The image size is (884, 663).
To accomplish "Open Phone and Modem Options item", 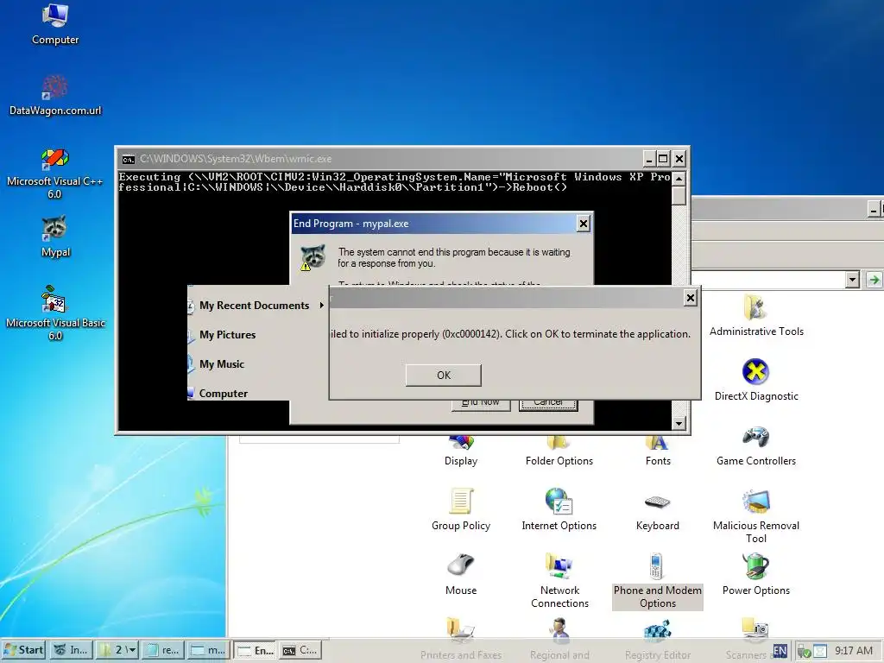I will [x=657, y=581].
